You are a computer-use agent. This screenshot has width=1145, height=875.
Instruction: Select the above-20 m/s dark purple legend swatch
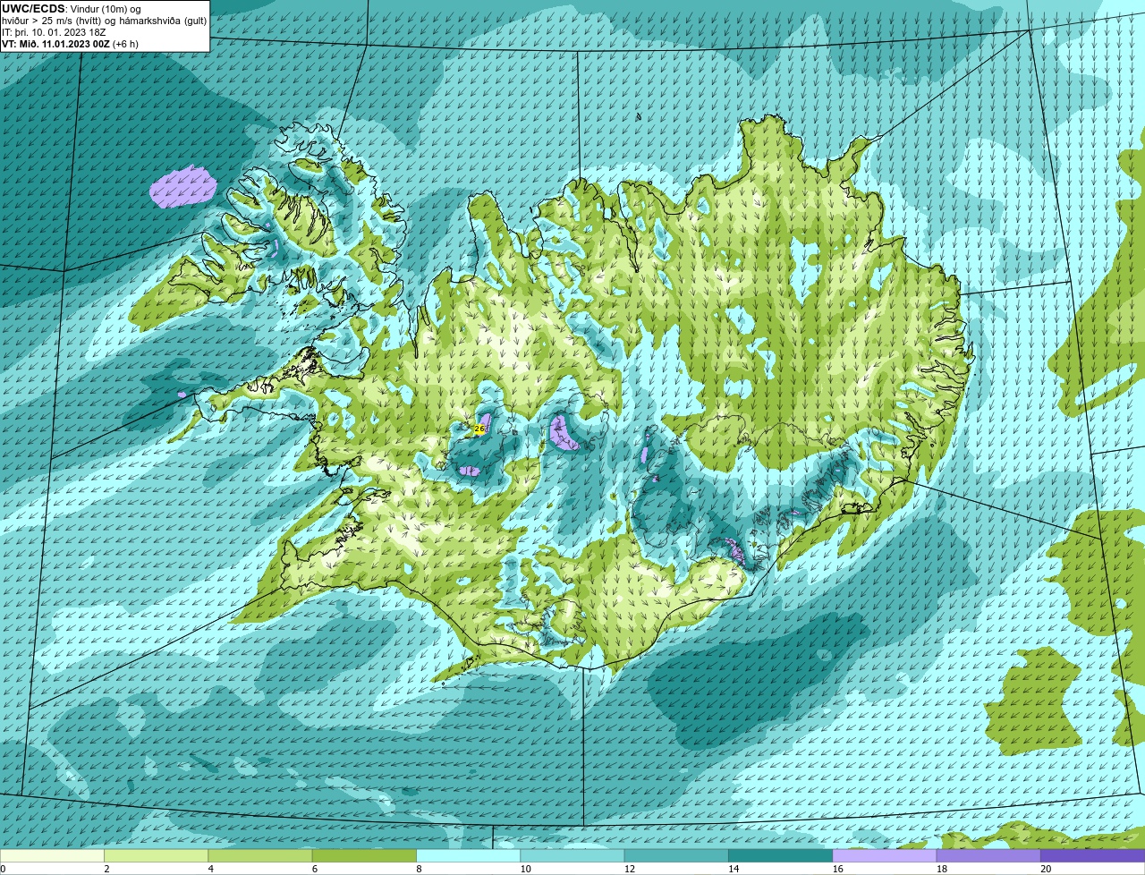click(1092, 855)
